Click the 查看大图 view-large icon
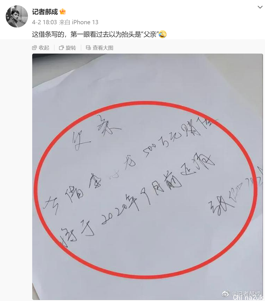Viewport: 265px width, 301px height. coord(88,48)
